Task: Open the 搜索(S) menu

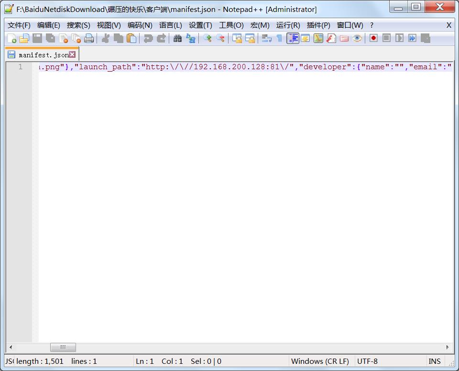Action: click(78, 25)
